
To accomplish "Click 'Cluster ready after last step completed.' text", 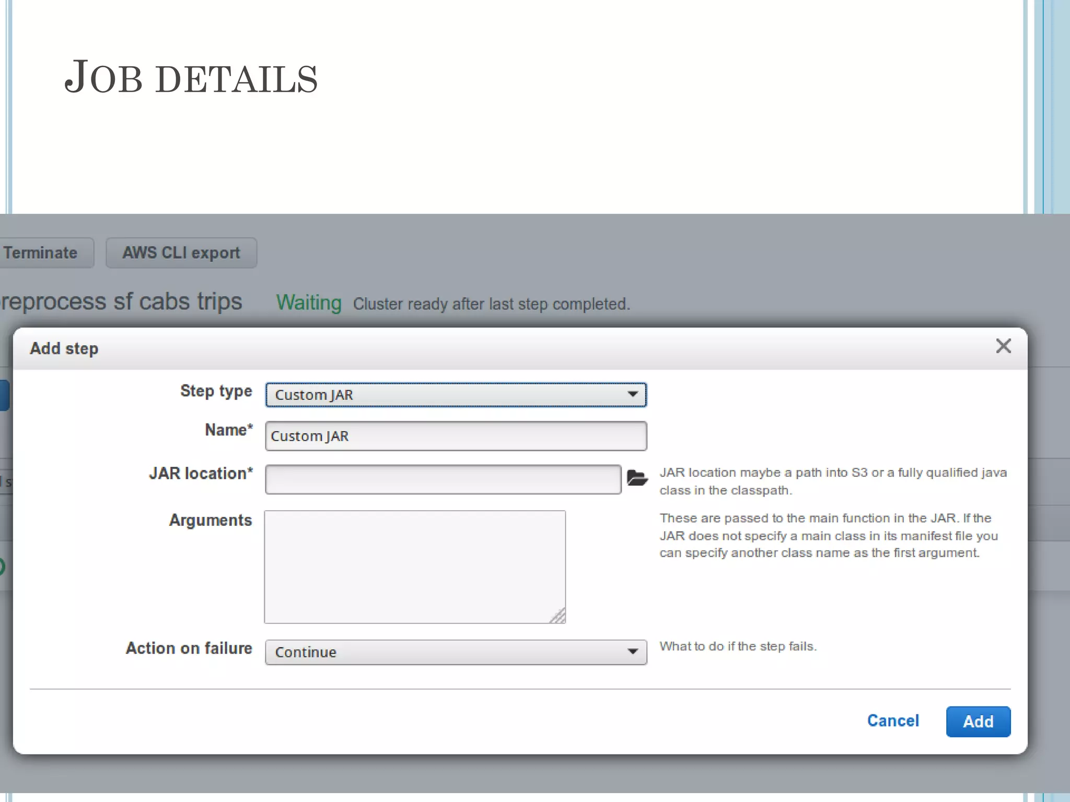I will pyautogui.click(x=492, y=304).
